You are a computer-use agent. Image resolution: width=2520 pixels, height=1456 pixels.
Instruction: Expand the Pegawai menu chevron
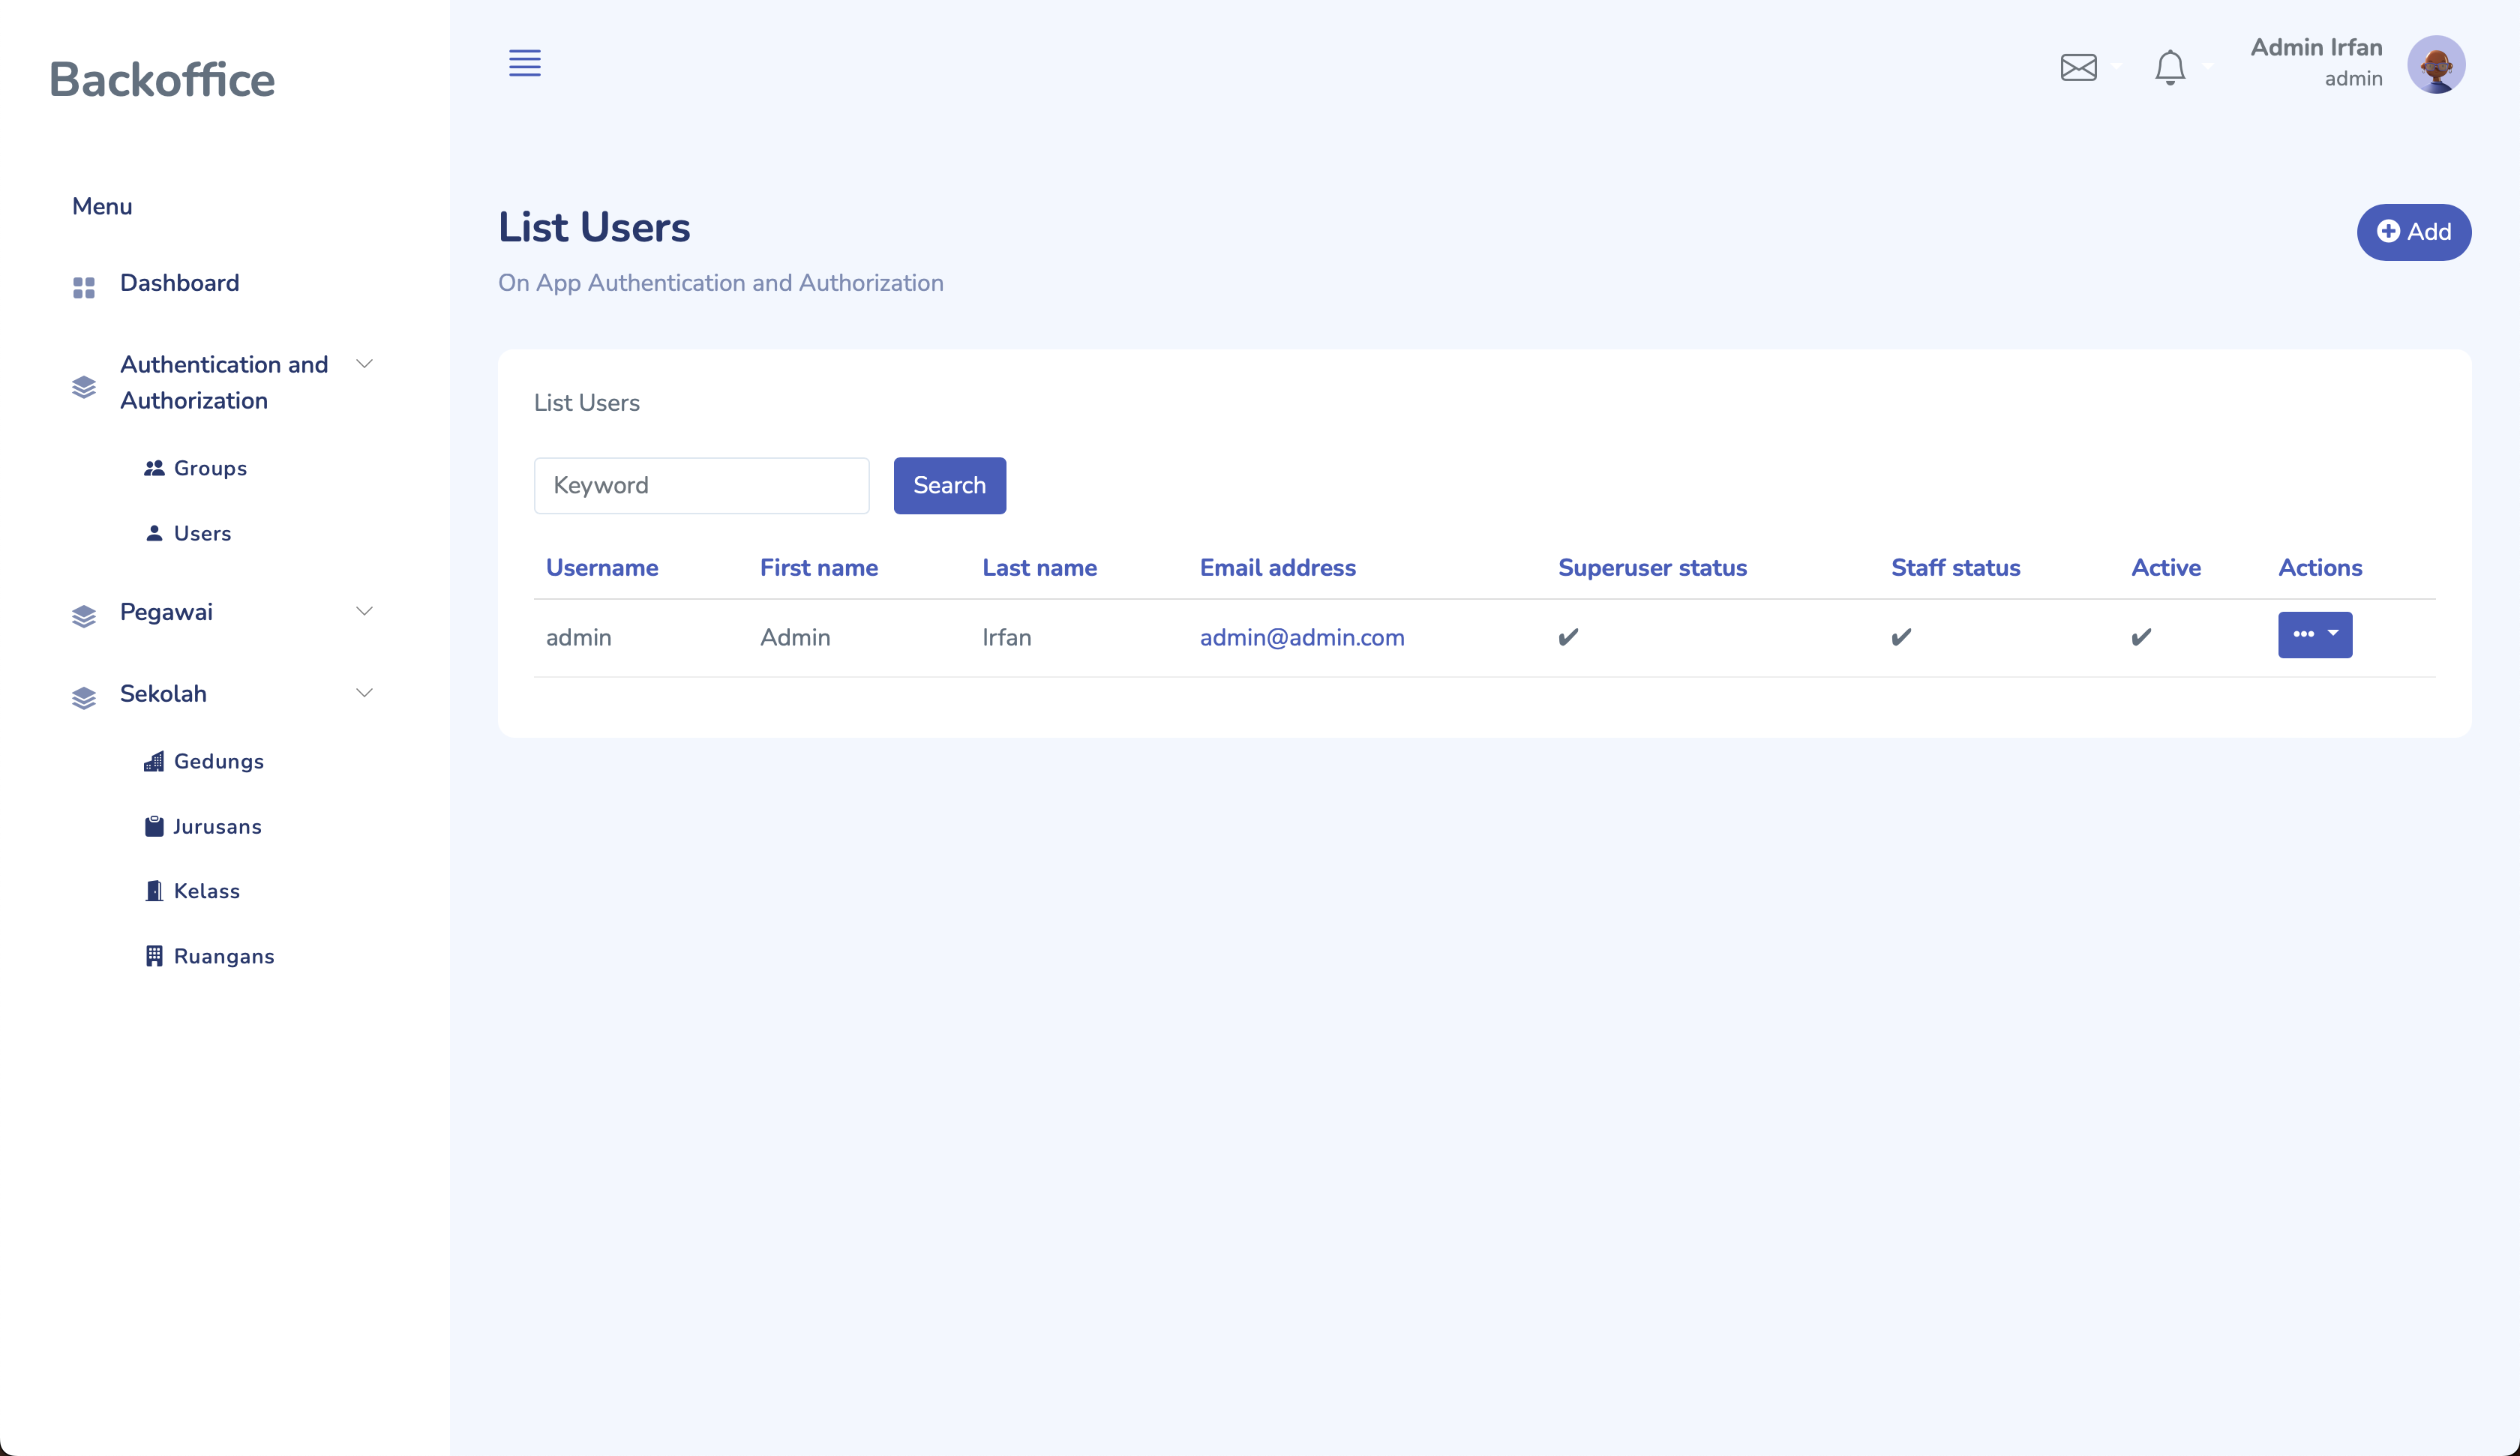364,611
